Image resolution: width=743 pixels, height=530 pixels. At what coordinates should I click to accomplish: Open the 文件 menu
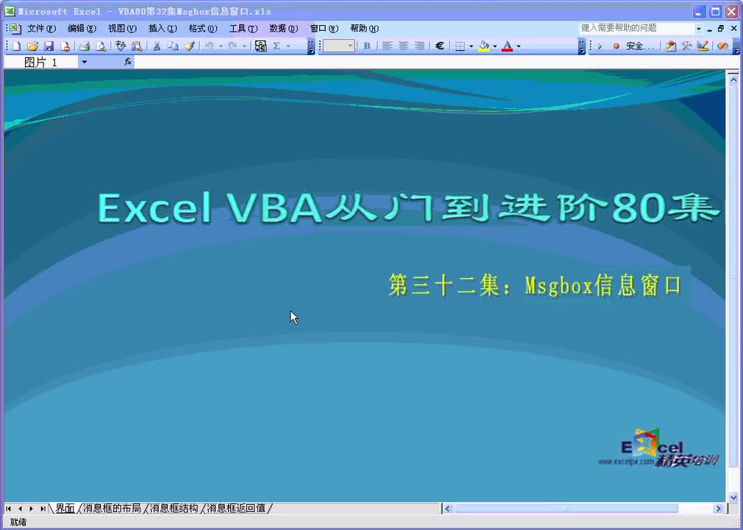pos(41,29)
